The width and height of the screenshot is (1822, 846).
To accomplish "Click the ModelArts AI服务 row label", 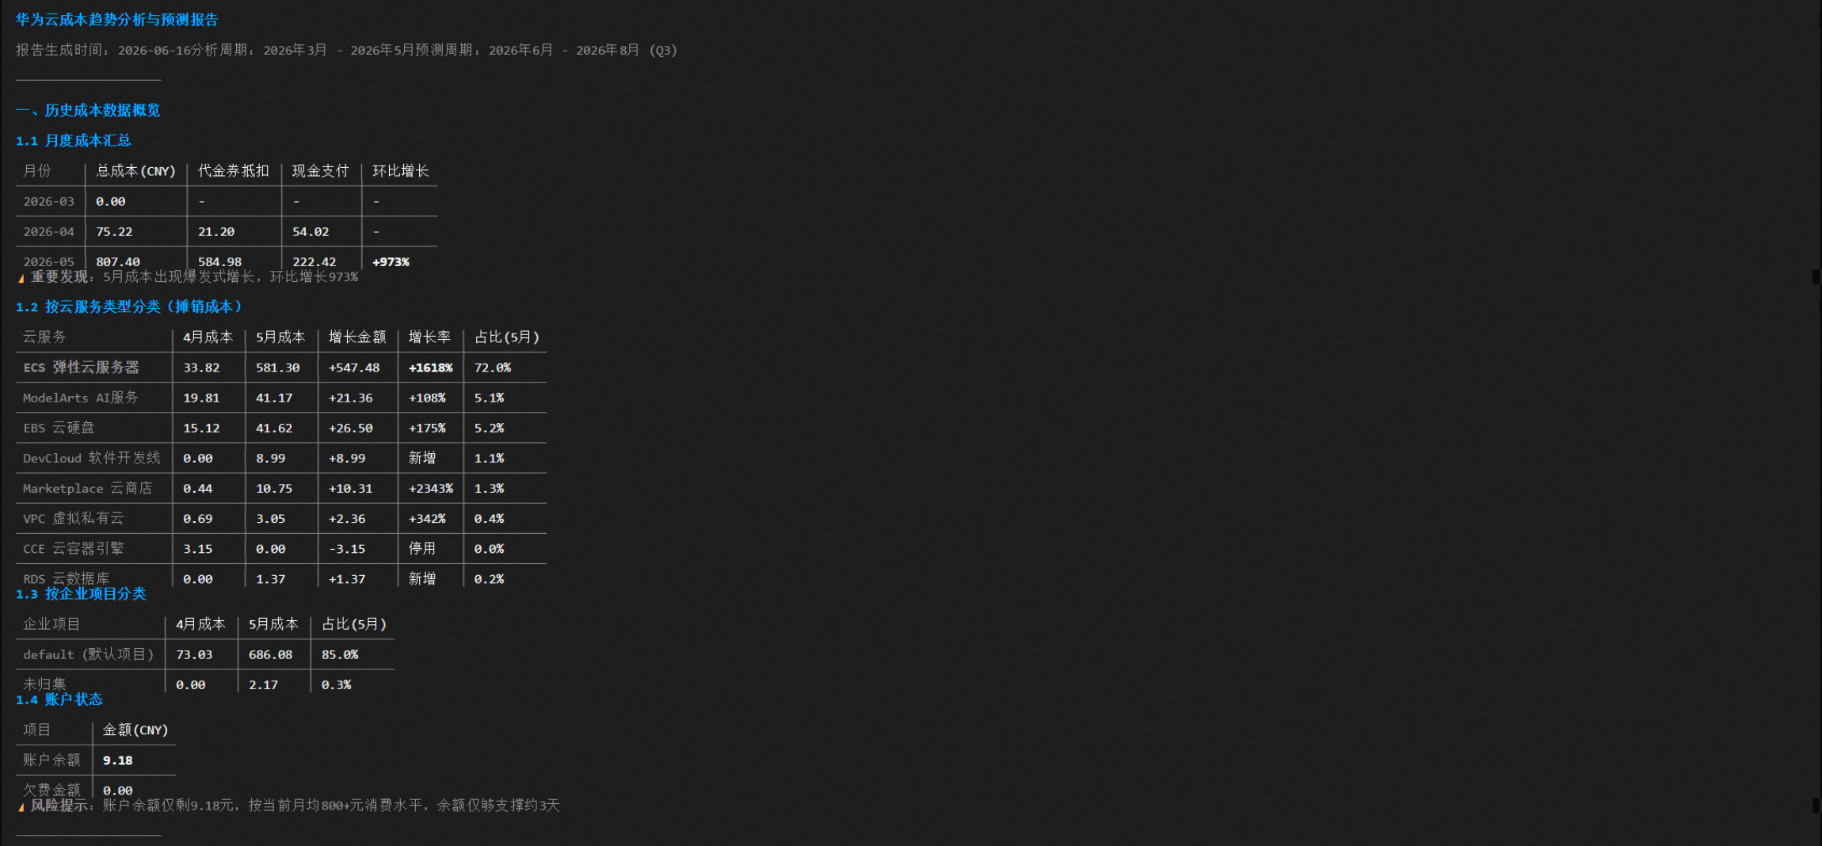I will [x=81, y=398].
